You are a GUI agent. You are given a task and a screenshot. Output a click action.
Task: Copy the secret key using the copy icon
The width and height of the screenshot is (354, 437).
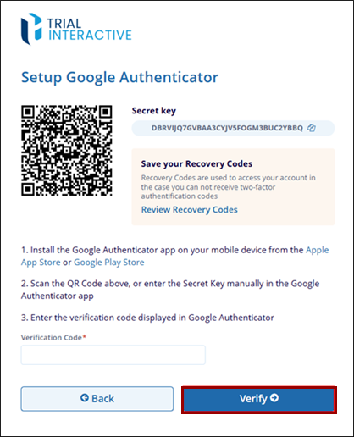point(312,128)
